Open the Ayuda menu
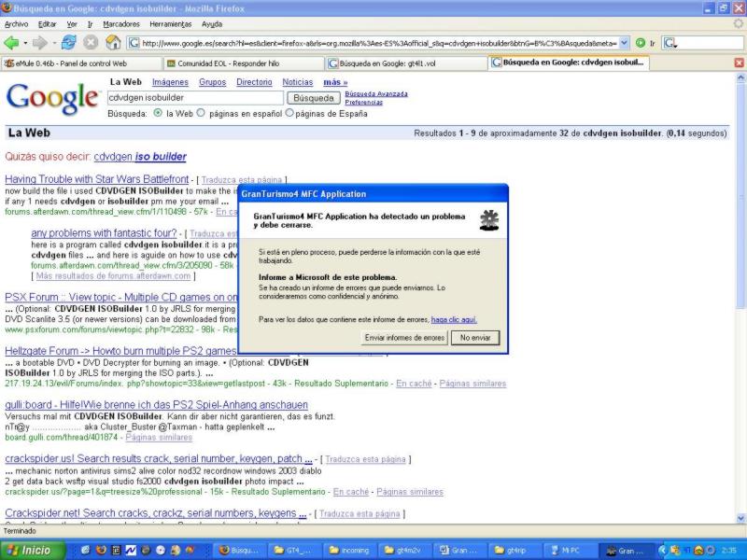 coord(212,24)
